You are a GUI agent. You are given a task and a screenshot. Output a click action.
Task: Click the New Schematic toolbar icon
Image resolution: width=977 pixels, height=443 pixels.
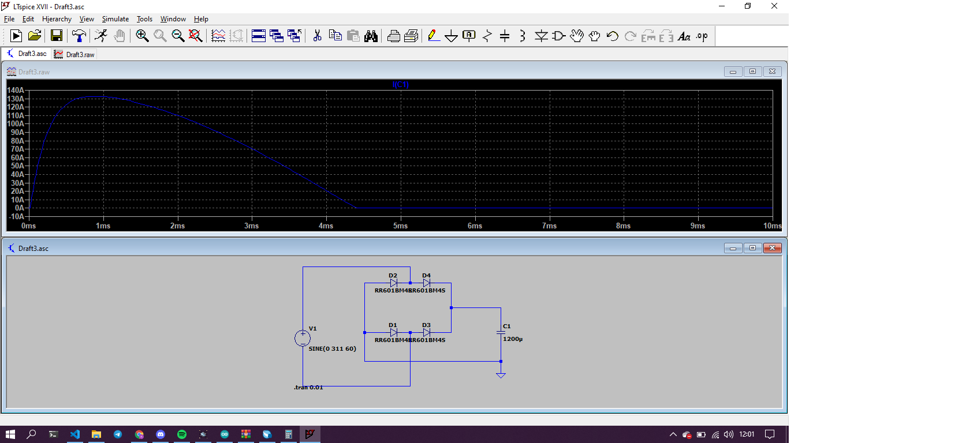(16, 36)
